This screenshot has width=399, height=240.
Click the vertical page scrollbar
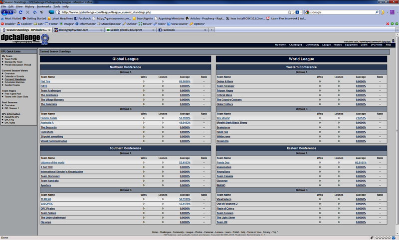[x=397, y=131]
